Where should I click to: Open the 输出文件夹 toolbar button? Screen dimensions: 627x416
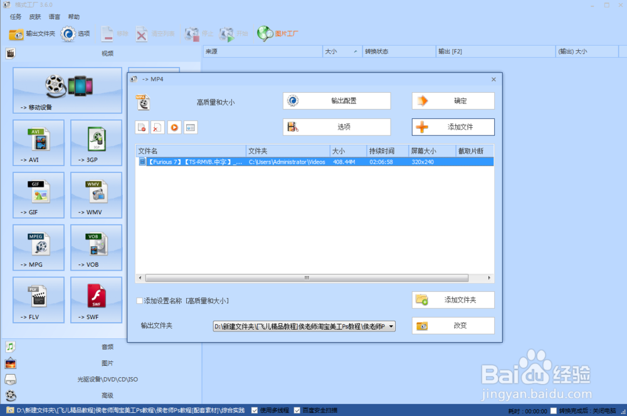[32, 34]
